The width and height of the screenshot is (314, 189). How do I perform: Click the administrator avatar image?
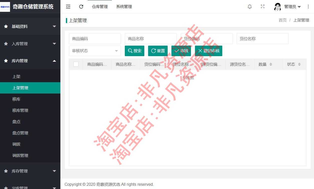278,7
